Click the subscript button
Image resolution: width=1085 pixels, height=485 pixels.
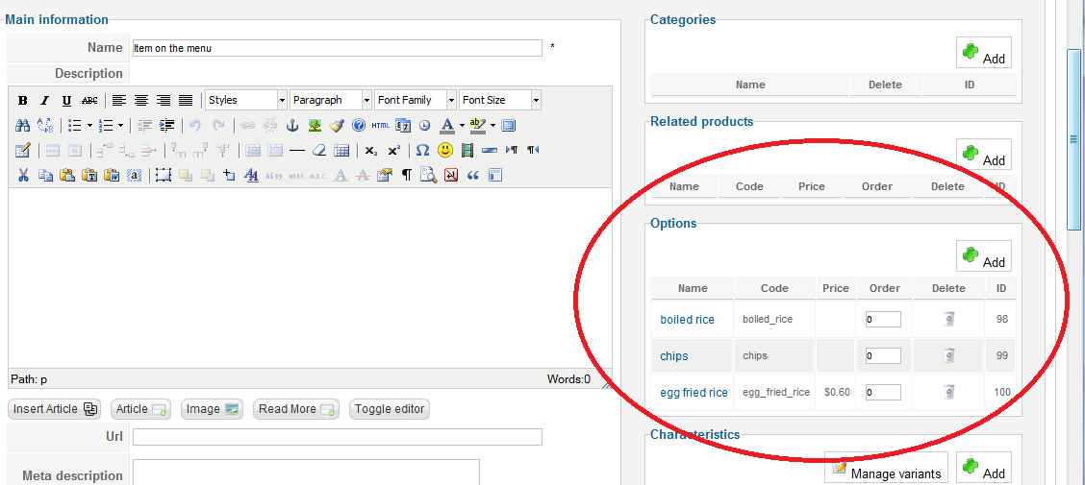(371, 150)
